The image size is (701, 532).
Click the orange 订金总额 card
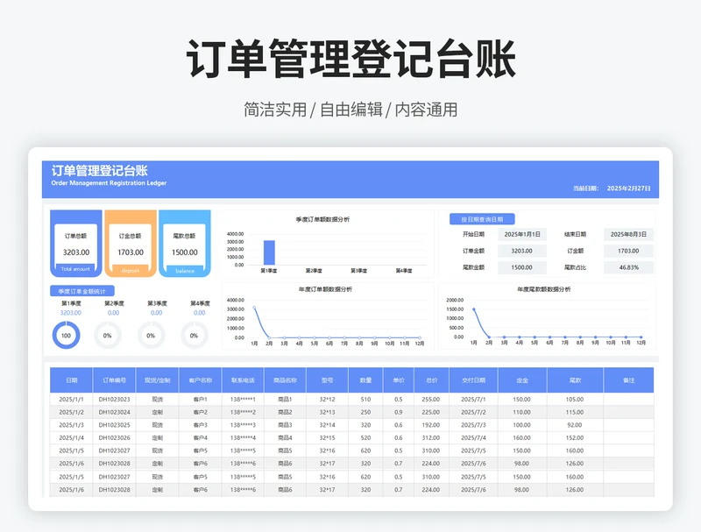[x=131, y=244]
